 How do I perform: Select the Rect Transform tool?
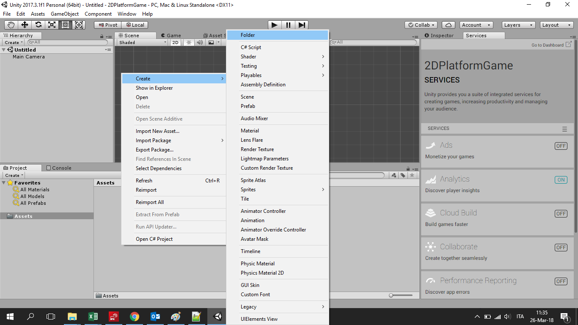coord(65,25)
